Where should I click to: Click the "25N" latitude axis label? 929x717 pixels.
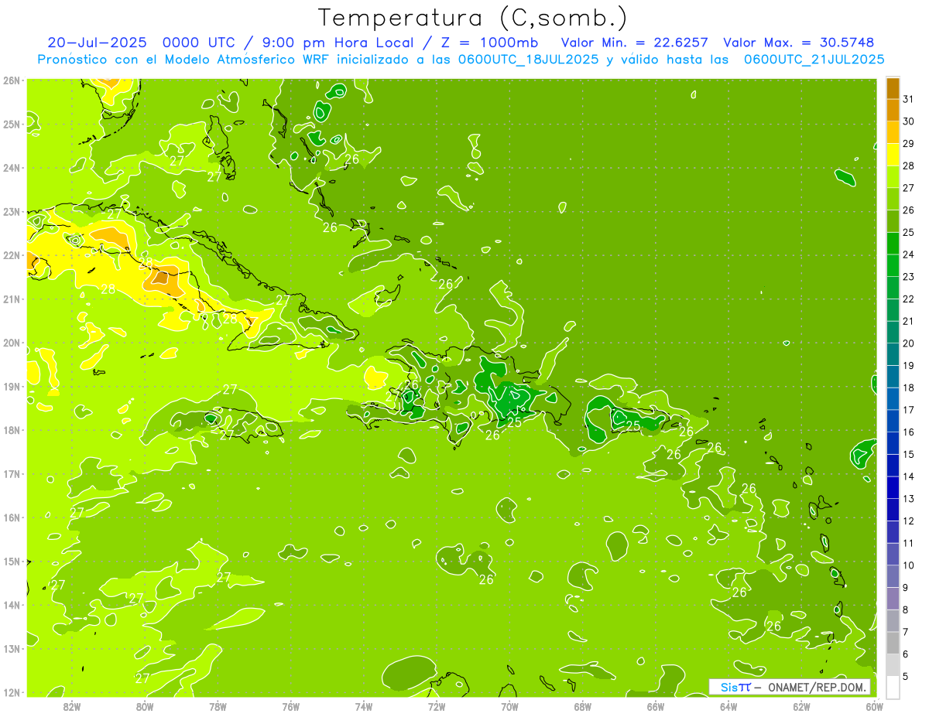12,125
